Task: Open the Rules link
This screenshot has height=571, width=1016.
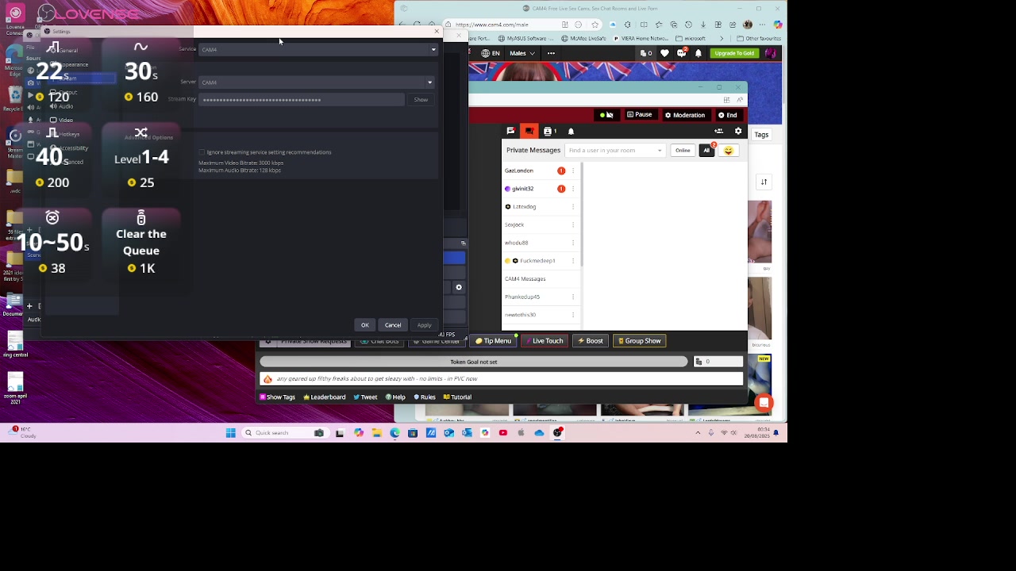Action: click(425, 397)
